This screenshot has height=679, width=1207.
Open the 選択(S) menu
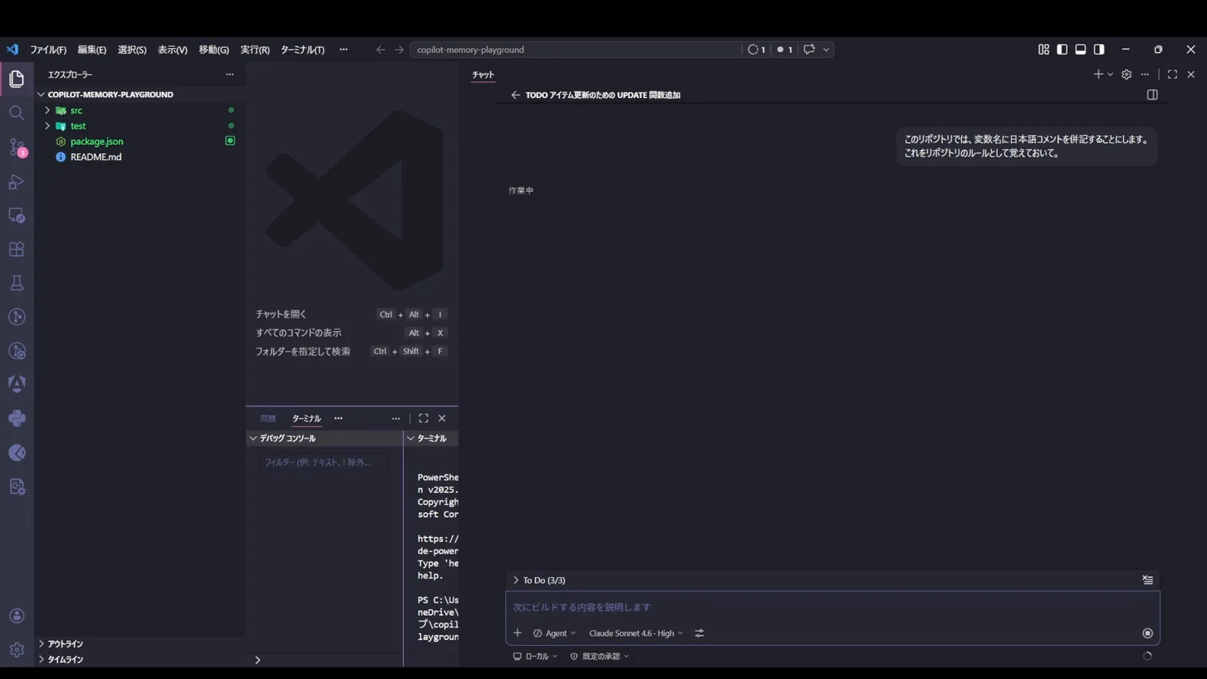pos(132,50)
